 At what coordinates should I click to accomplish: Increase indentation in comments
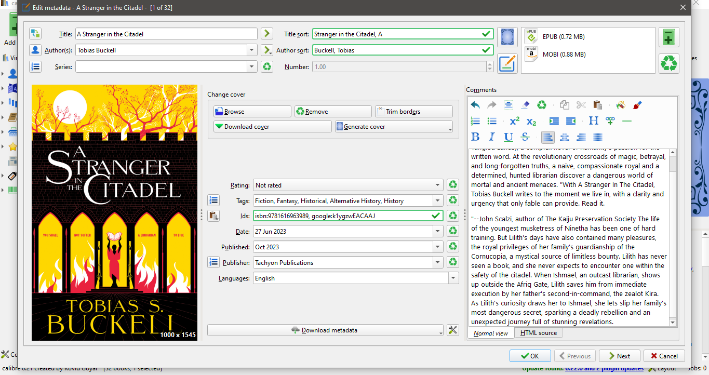[x=554, y=121]
